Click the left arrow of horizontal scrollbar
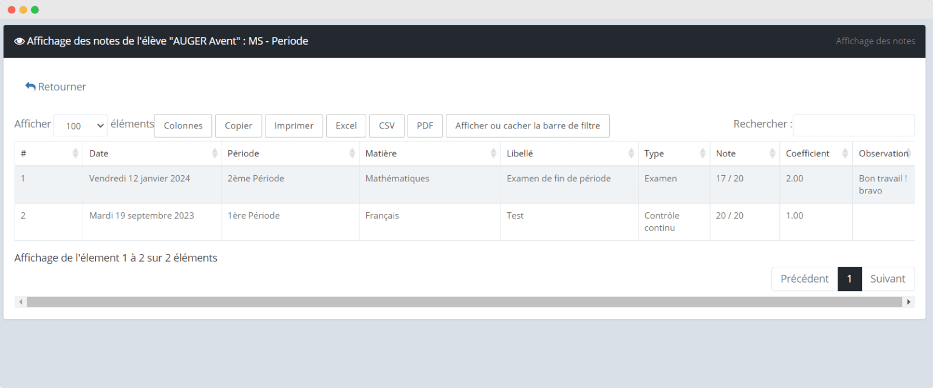This screenshot has width=933, height=388. (21, 302)
